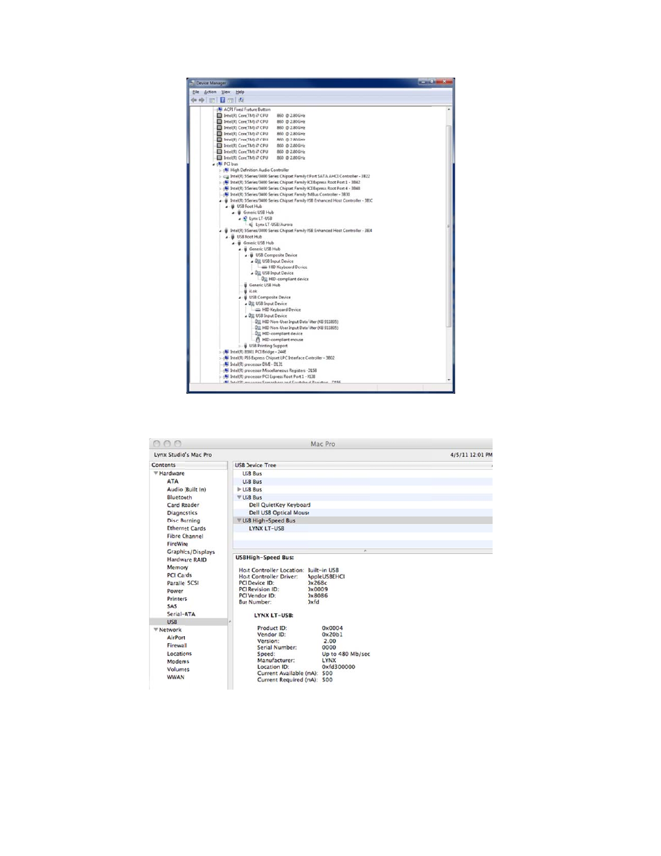The image size is (661, 856).
Task: Collapse the PCI bus tree node
Action: [214, 164]
